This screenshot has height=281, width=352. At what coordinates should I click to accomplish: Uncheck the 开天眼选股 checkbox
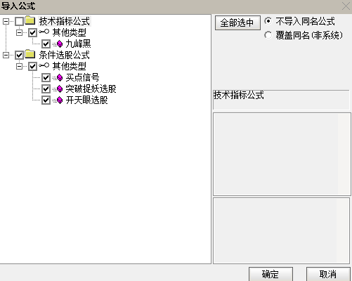(46, 100)
